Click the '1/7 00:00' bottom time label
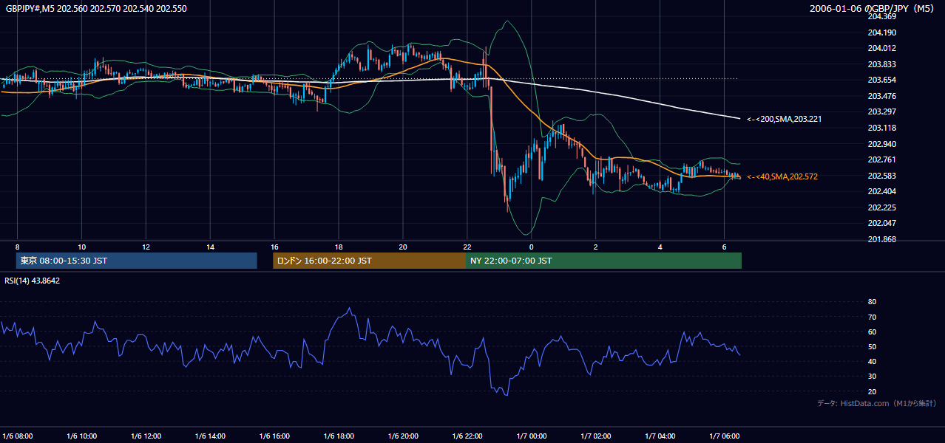The image size is (945, 443). point(532,436)
